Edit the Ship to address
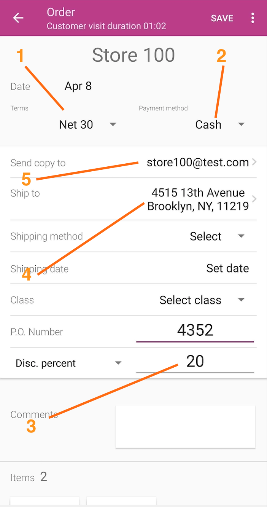 (198, 199)
